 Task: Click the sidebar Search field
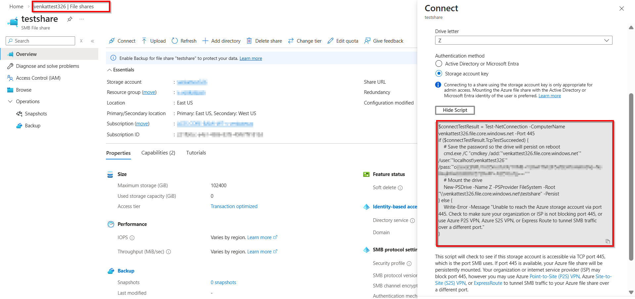pos(40,41)
